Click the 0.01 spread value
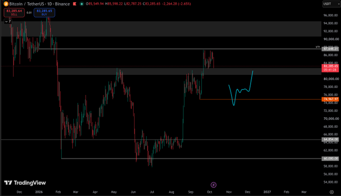341x196 pixels. point(29,13)
